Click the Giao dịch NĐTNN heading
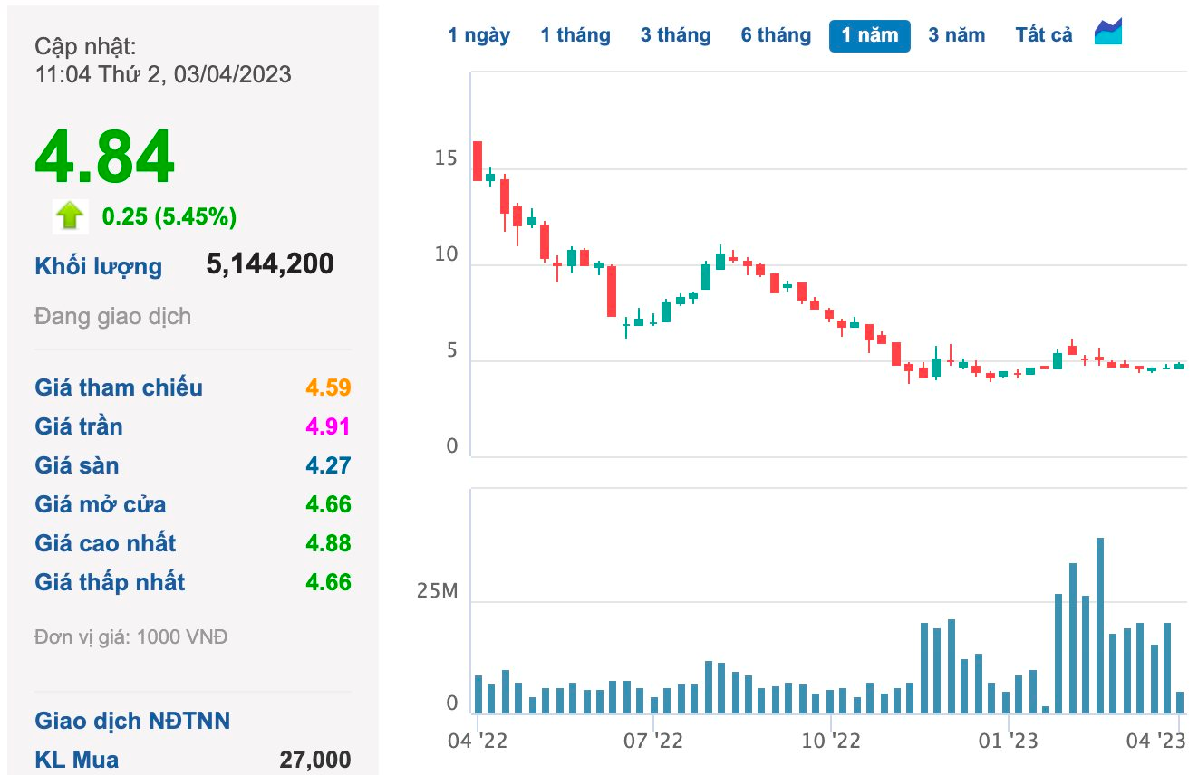Image resolution: width=1198 pixels, height=775 pixels. coord(132,721)
